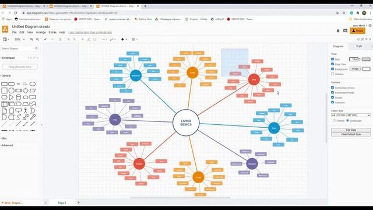
Task: Reload the browser page
Action: click(16, 13)
